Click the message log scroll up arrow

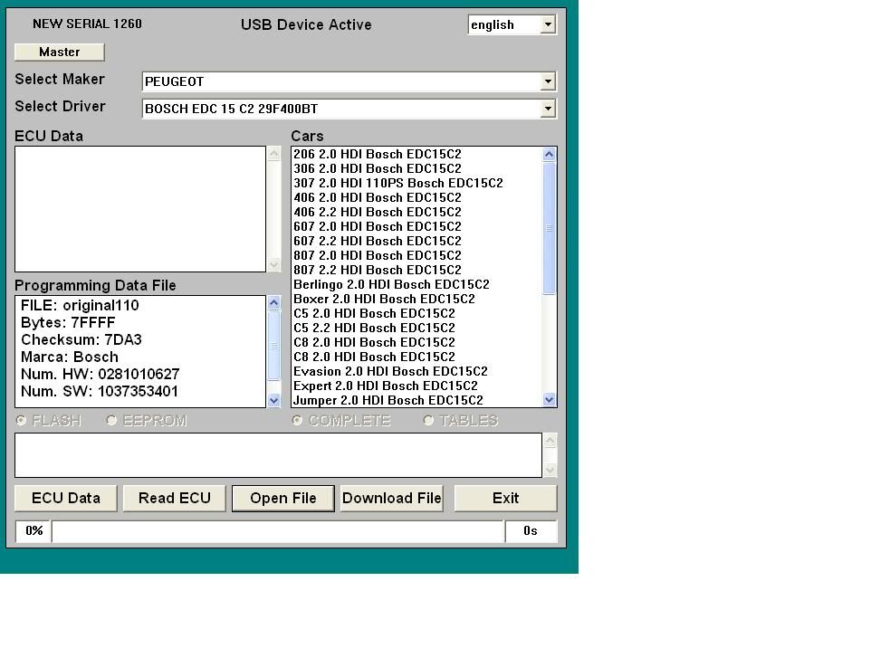click(x=550, y=441)
